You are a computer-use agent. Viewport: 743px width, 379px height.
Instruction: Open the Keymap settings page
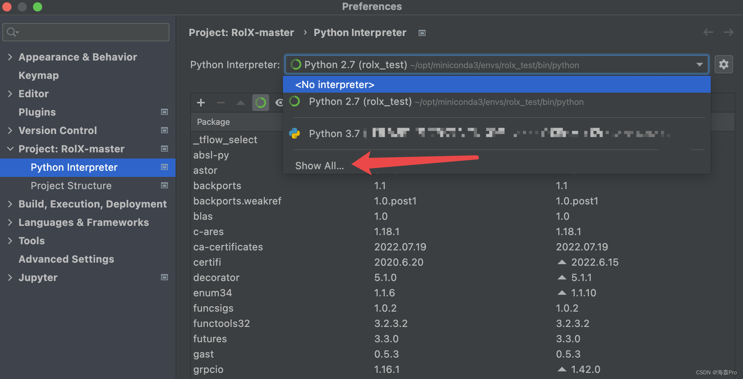(x=39, y=75)
